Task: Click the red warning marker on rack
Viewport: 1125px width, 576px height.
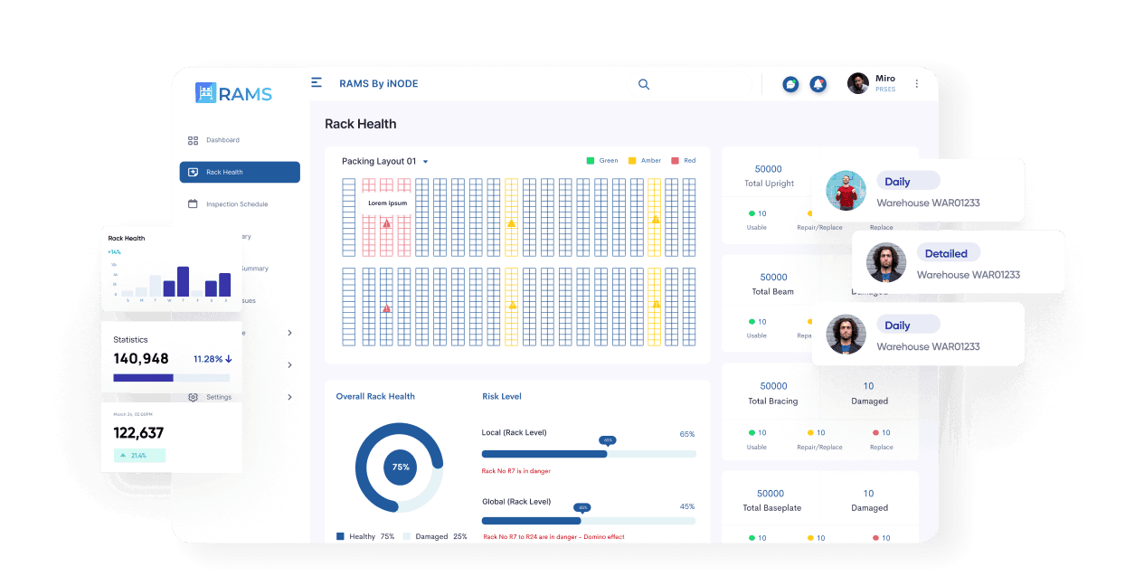Action: tap(386, 223)
